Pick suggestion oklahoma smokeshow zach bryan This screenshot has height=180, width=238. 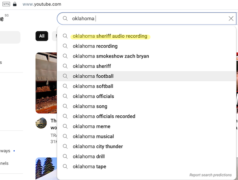pyautogui.click(x=146, y=56)
